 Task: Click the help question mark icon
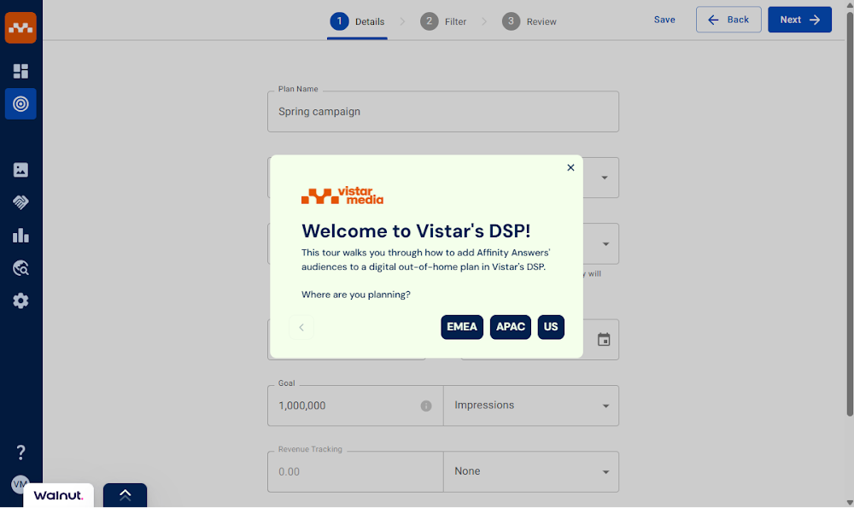click(x=20, y=452)
